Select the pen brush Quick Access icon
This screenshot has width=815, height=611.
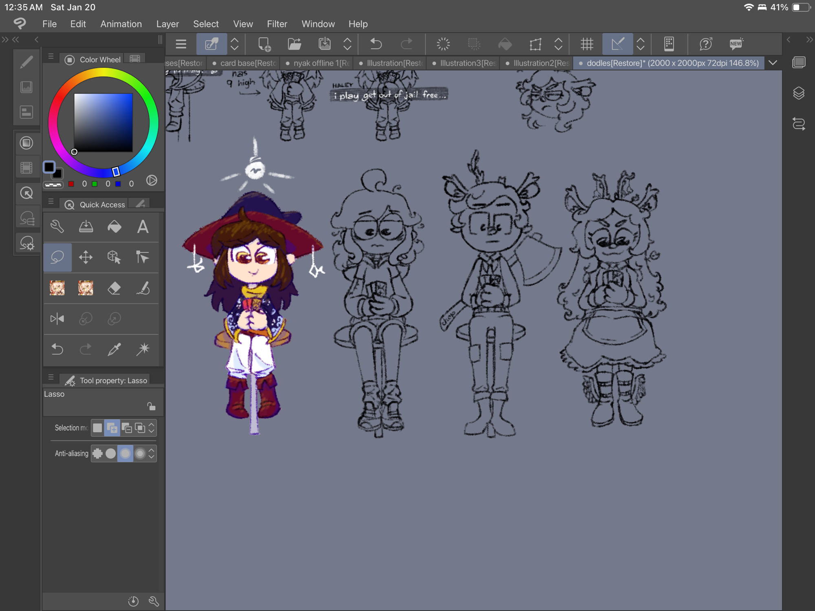(143, 288)
